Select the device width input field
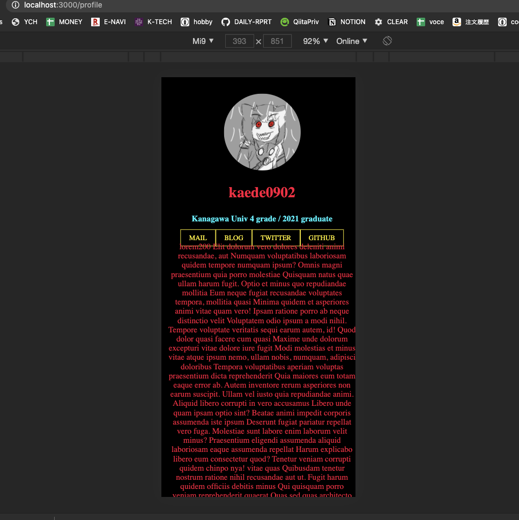This screenshot has height=520, width=519. [239, 40]
